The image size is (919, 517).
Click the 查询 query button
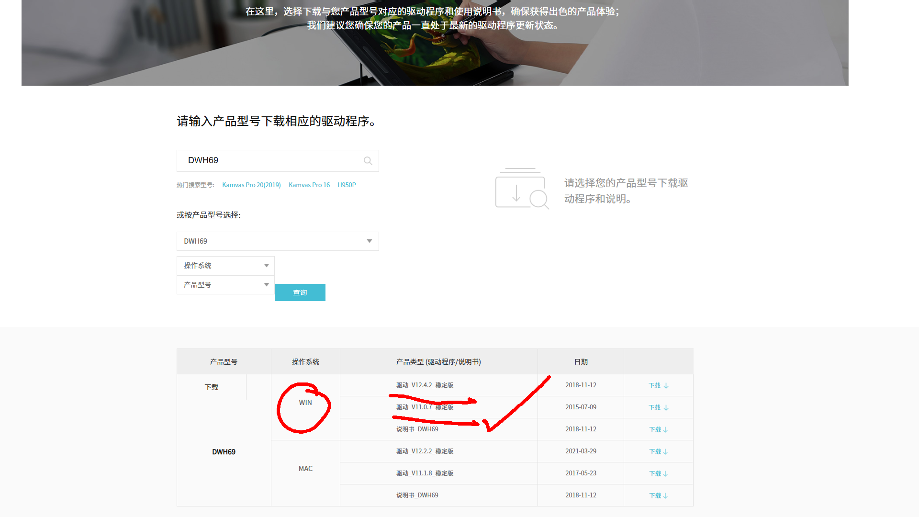[x=300, y=292]
